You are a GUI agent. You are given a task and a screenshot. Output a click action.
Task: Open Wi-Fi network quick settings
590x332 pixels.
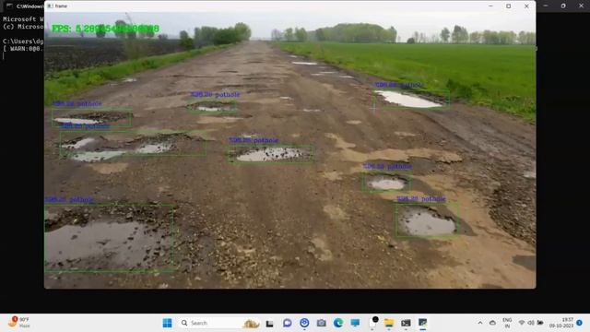tap(522, 323)
